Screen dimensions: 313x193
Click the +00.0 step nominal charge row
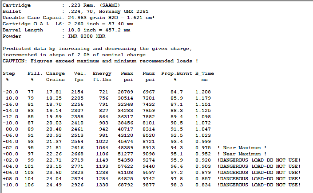(x=10, y=153)
